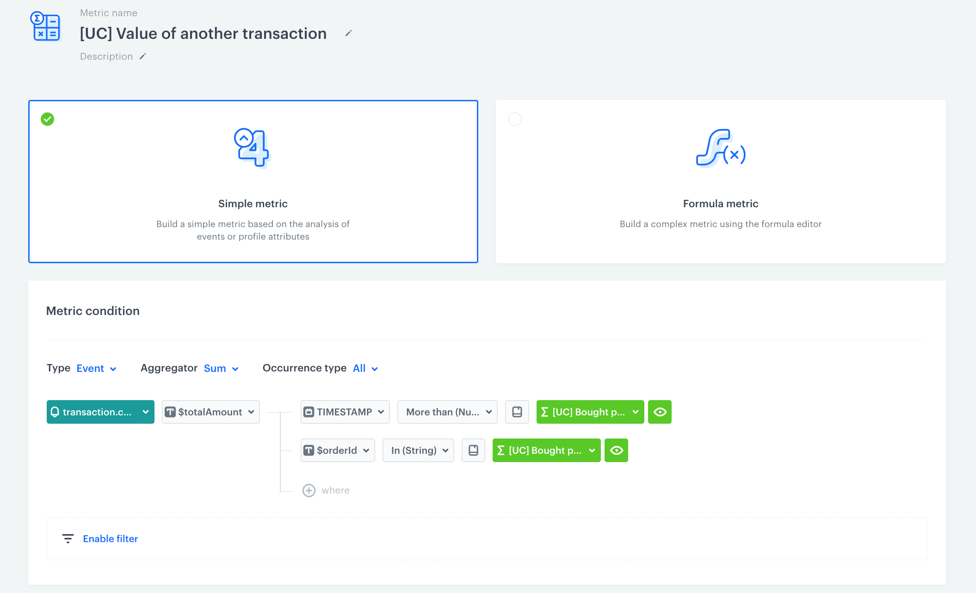
Task: Click the plus icon to add a where condition
Action: [309, 490]
